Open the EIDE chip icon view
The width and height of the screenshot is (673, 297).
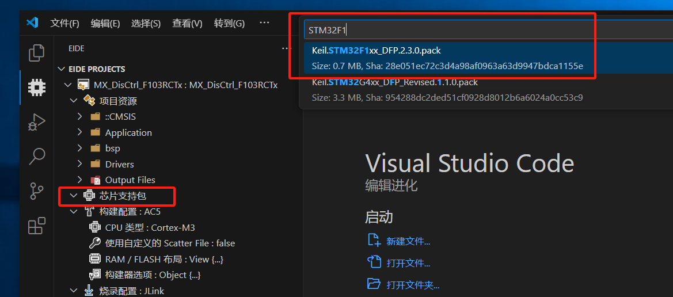[x=37, y=87]
